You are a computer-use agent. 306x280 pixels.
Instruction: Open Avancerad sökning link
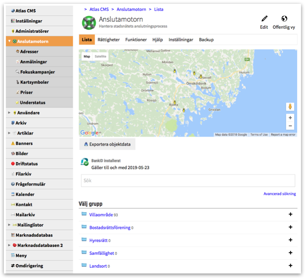[279, 194]
